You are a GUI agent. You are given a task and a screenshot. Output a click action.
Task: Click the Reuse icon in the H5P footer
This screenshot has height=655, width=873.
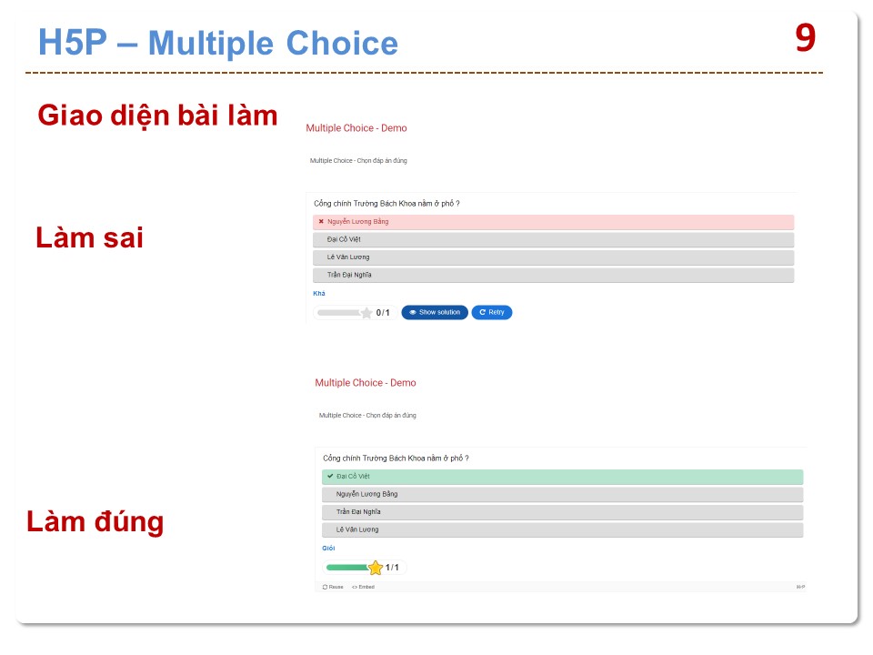[x=326, y=587]
